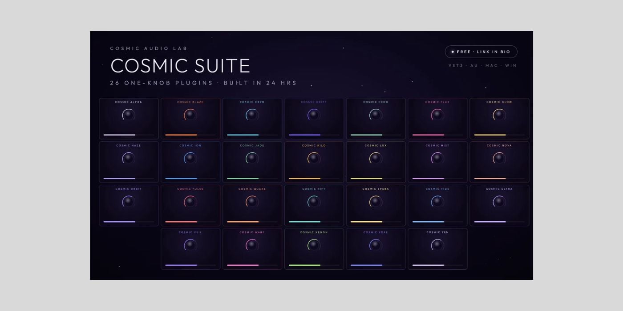Click the pink Cosmic Flux slider
623x311 pixels.
click(x=437, y=135)
